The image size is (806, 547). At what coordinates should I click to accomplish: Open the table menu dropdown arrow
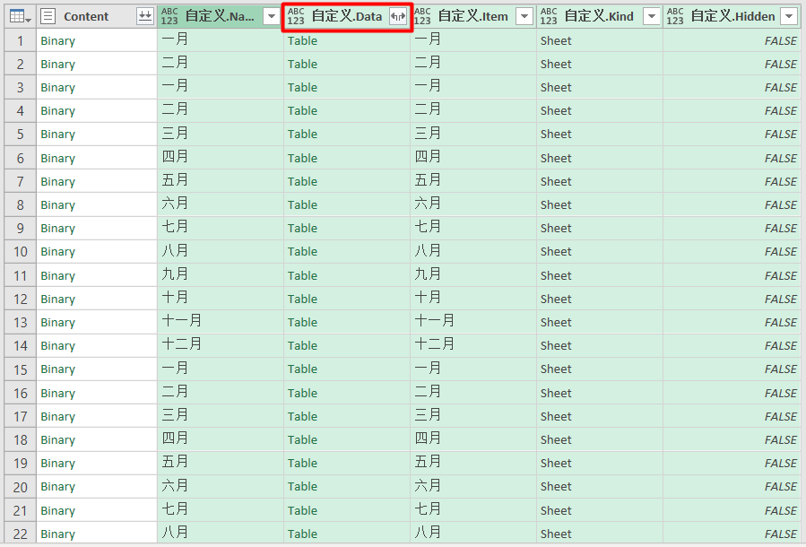click(x=27, y=21)
